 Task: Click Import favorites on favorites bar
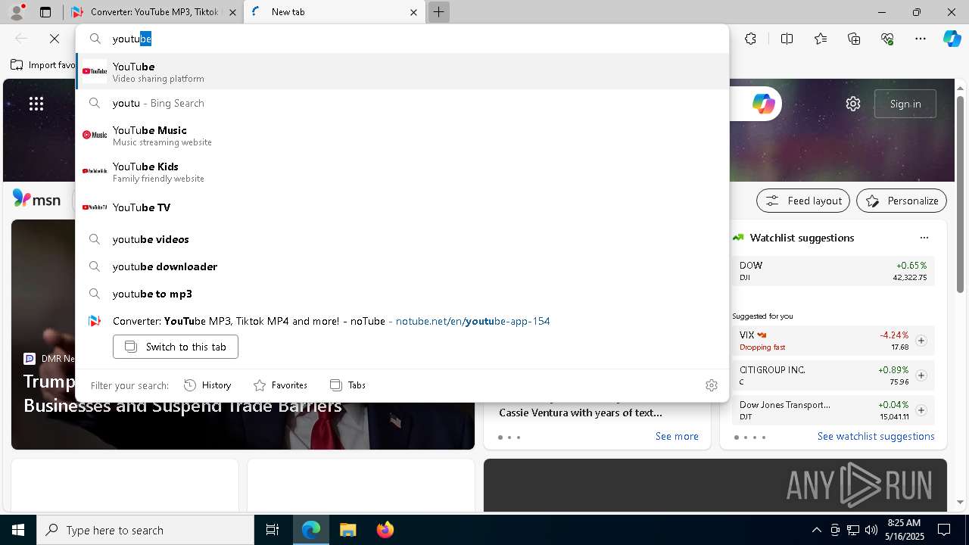point(43,65)
